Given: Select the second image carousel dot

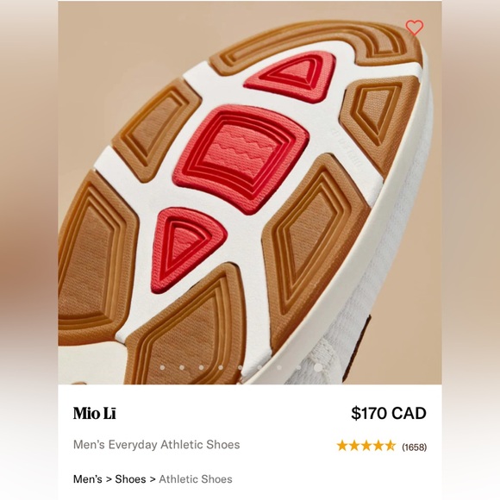Looking at the screenshot, I should pos(182,367).
